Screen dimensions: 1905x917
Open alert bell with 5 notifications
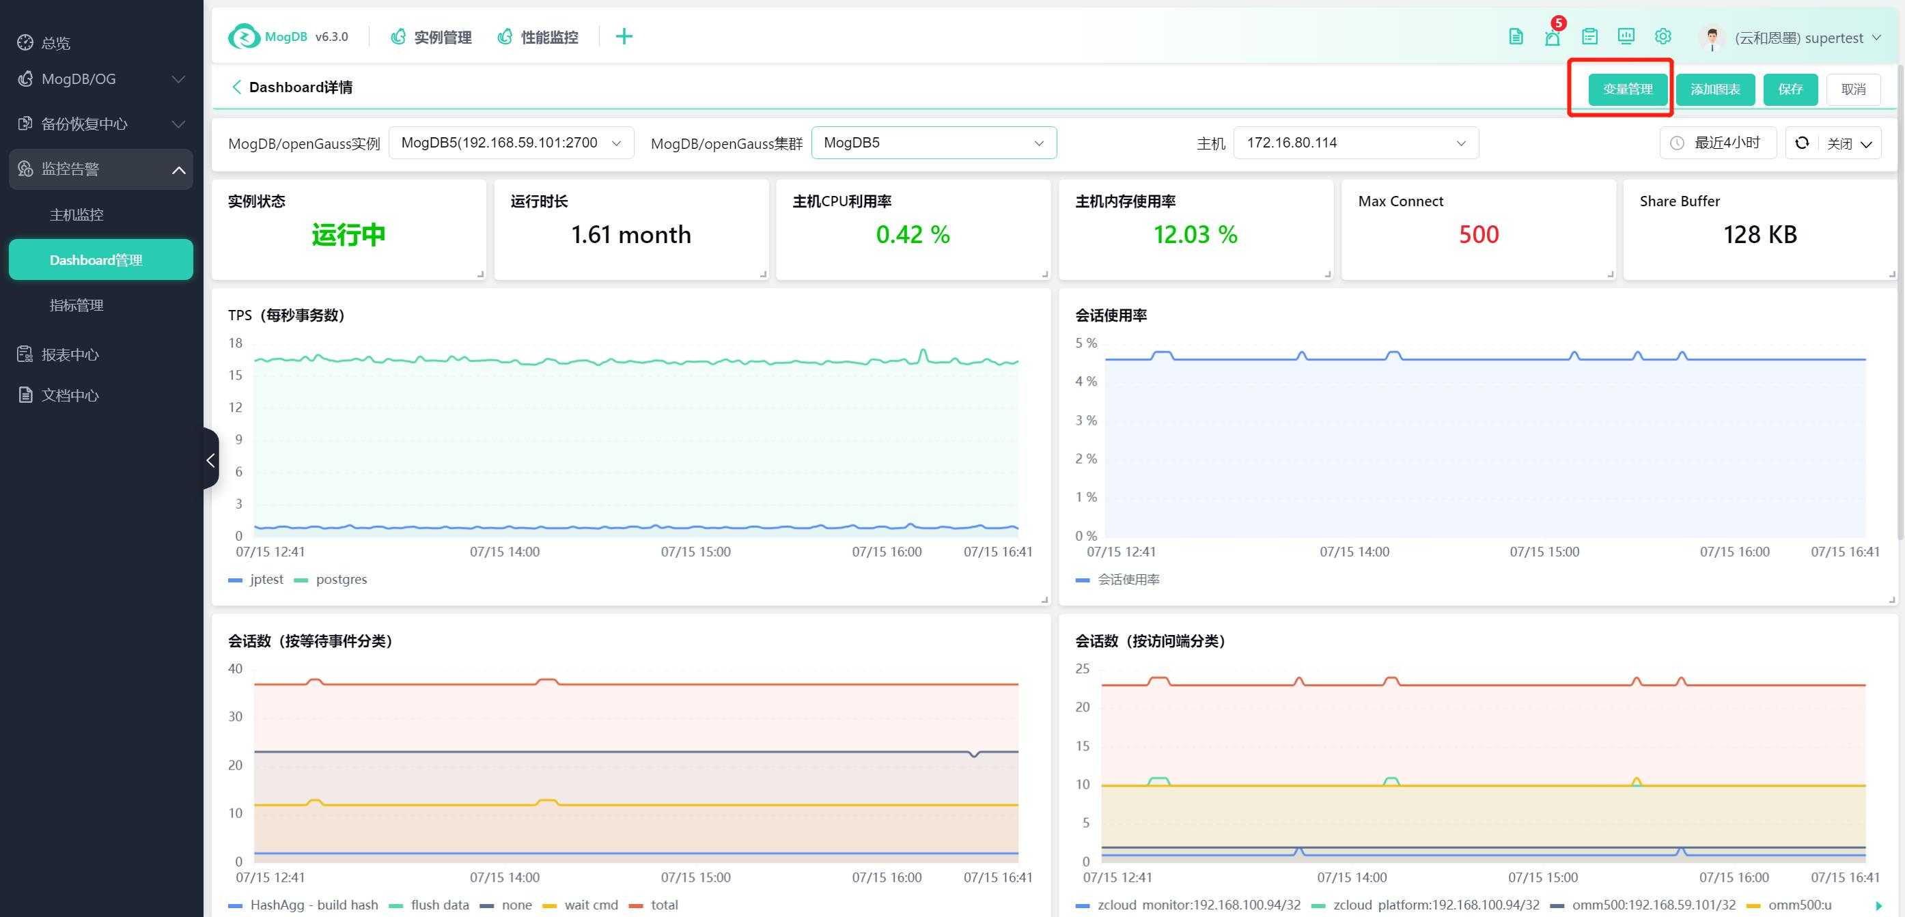pos(1553,36)
